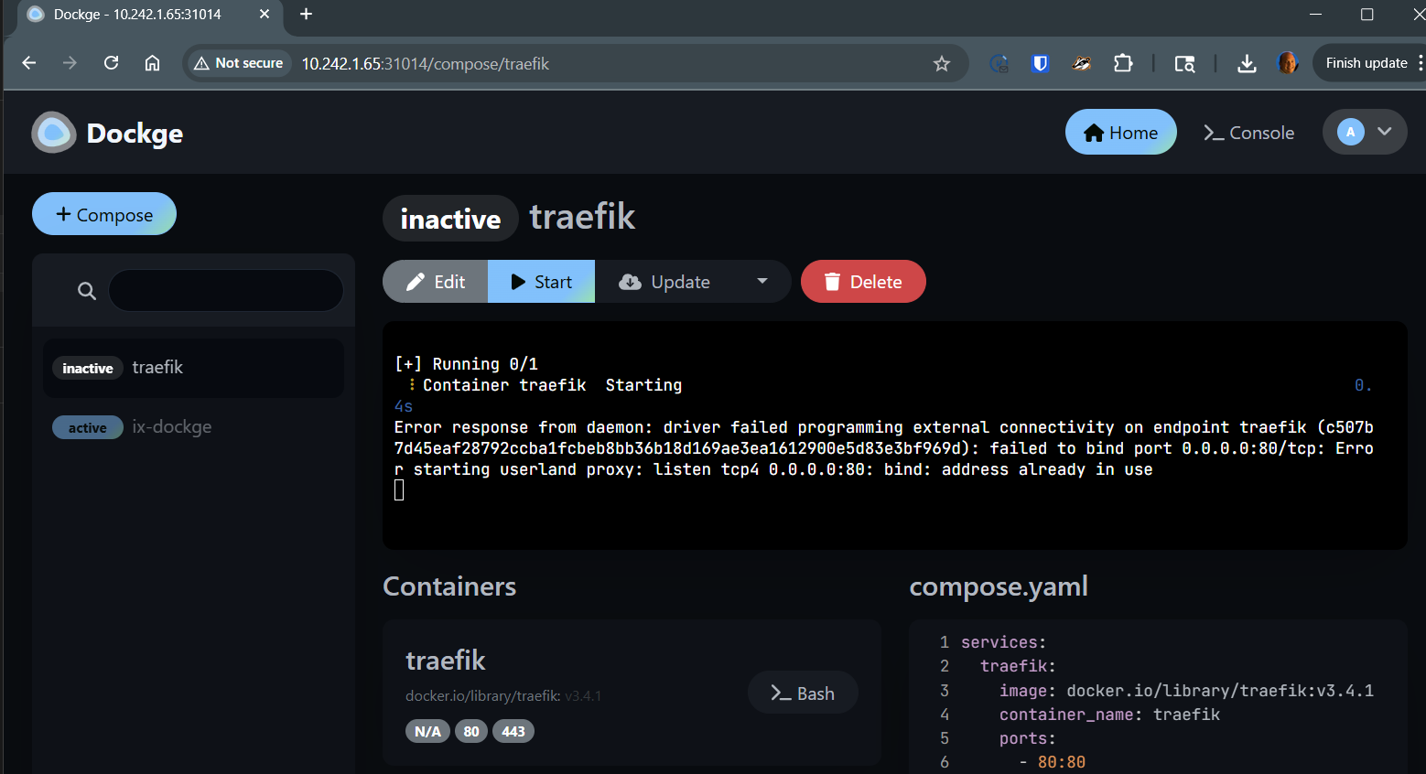The height and width of the screenshot is (774, 1426).
Task: Close the Dockge browser tab
Action: pos(265,14)
